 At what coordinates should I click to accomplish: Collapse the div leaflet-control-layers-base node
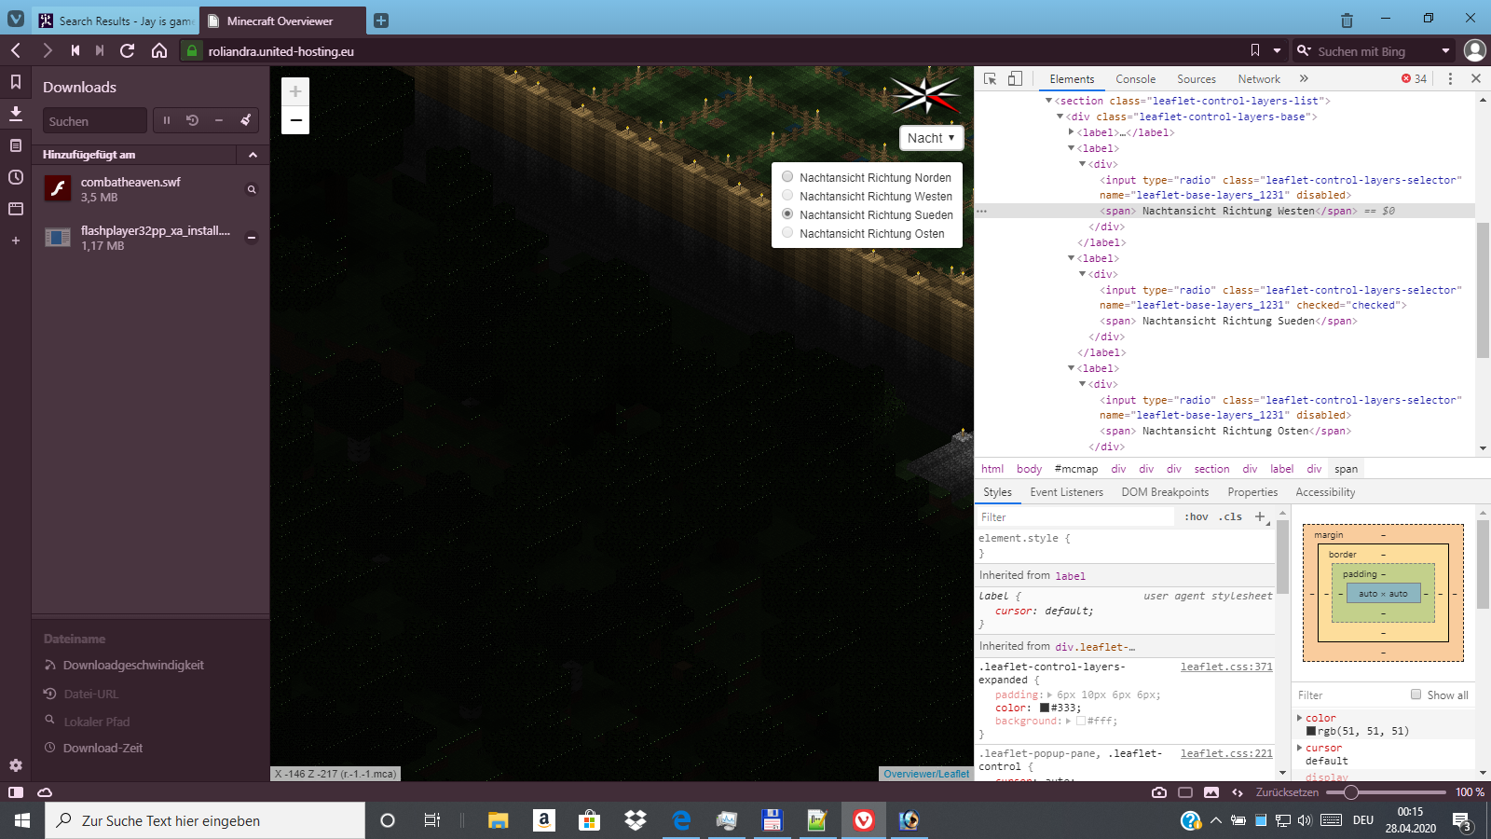(1060, 117)
